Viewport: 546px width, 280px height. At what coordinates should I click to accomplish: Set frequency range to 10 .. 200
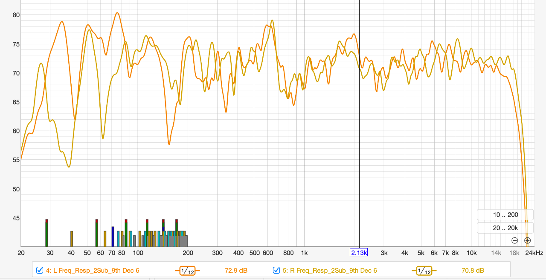(505, 215)
